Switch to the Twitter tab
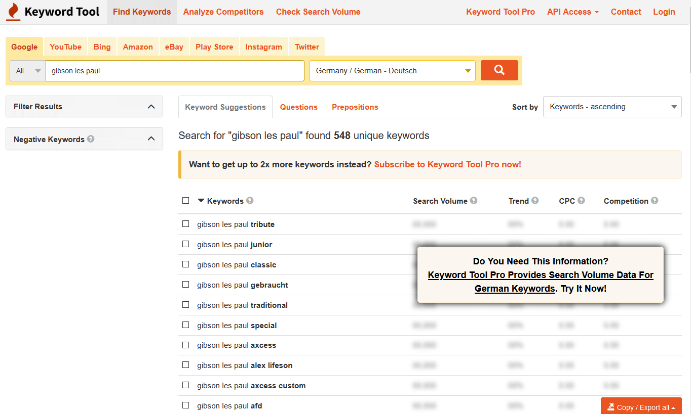Image resolution: width=691 pixels, height=414 pixels. coord(307,47)
